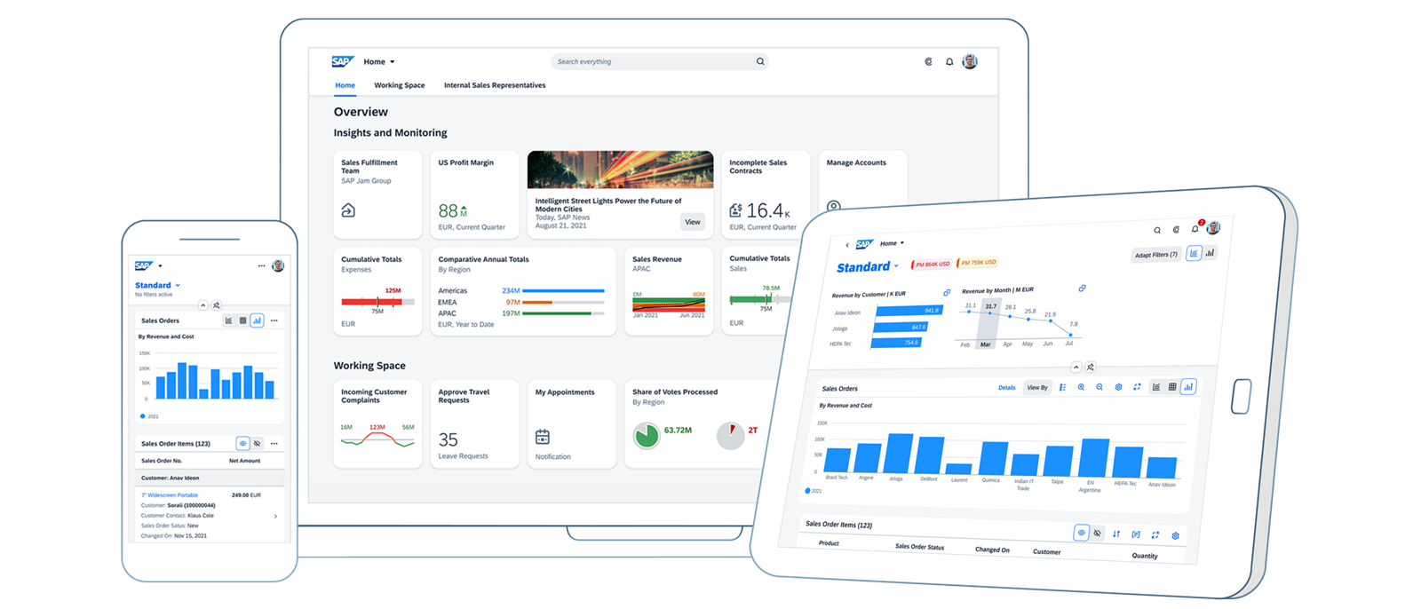Open user avatar in laptop header

970,61
